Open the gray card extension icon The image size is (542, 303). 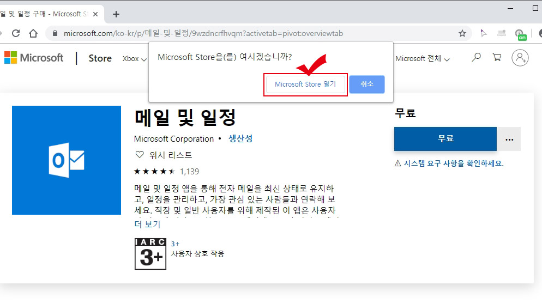[x=502, y=33]
